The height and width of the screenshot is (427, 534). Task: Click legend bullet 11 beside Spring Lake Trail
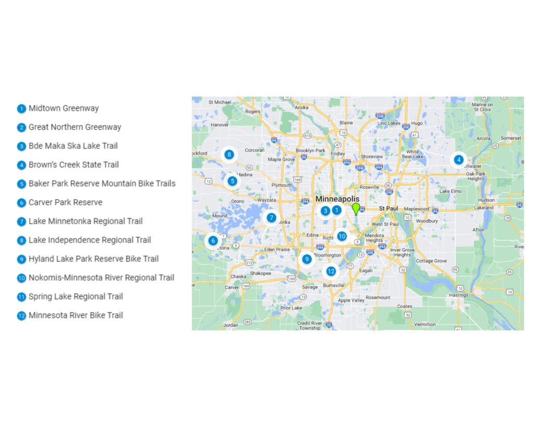[21, 297]
